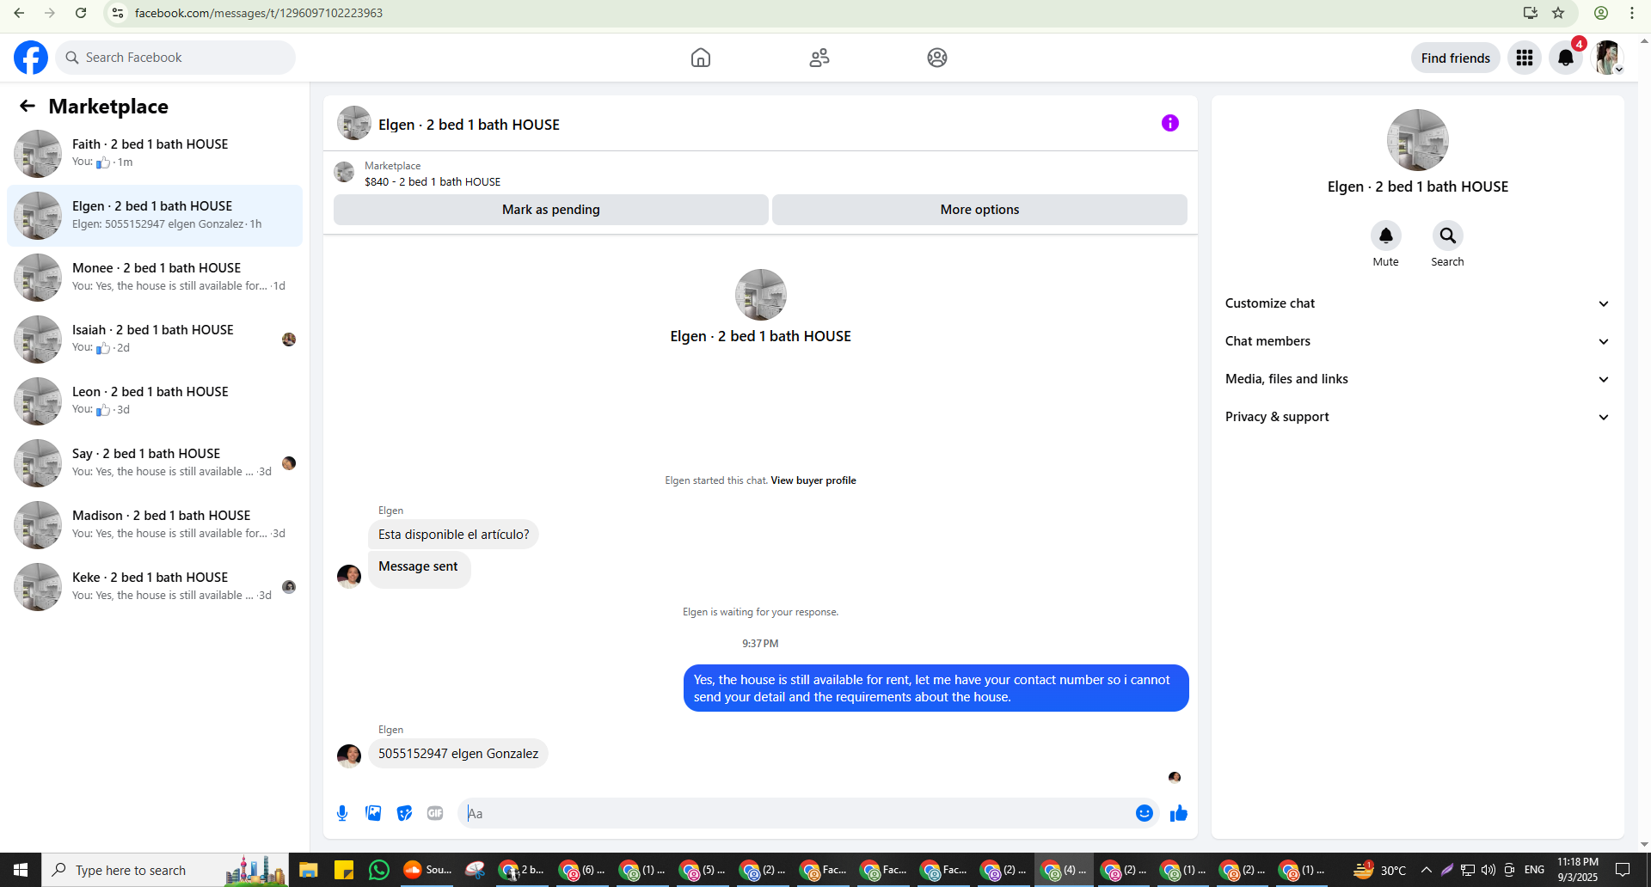Select message '5055152947 elgen Gonzalez'
This screenshot has width=1651, height=887.
[458, 754]
